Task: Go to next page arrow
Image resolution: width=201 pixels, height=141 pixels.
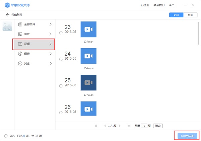Action: [120, 126]
